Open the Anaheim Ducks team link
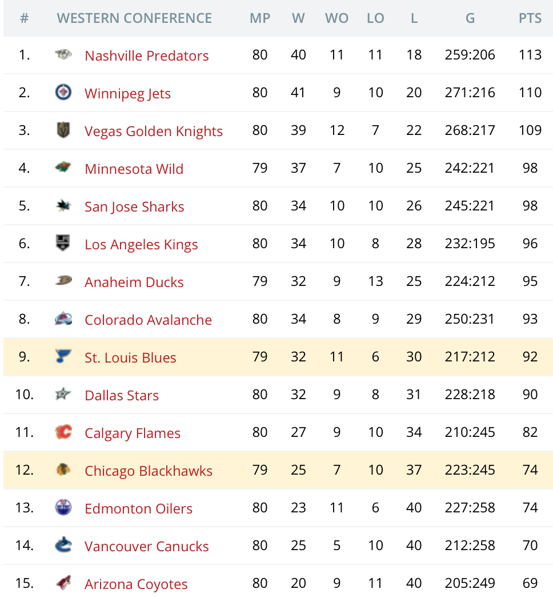 pyautogui.click(x=134, y=282)
